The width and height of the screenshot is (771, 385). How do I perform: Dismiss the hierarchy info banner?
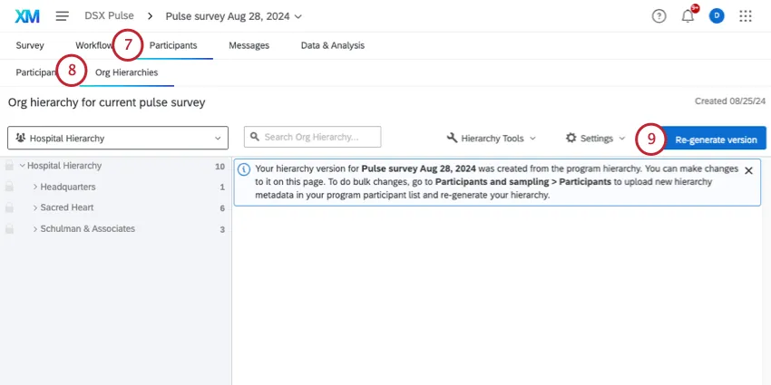(748, 170)
